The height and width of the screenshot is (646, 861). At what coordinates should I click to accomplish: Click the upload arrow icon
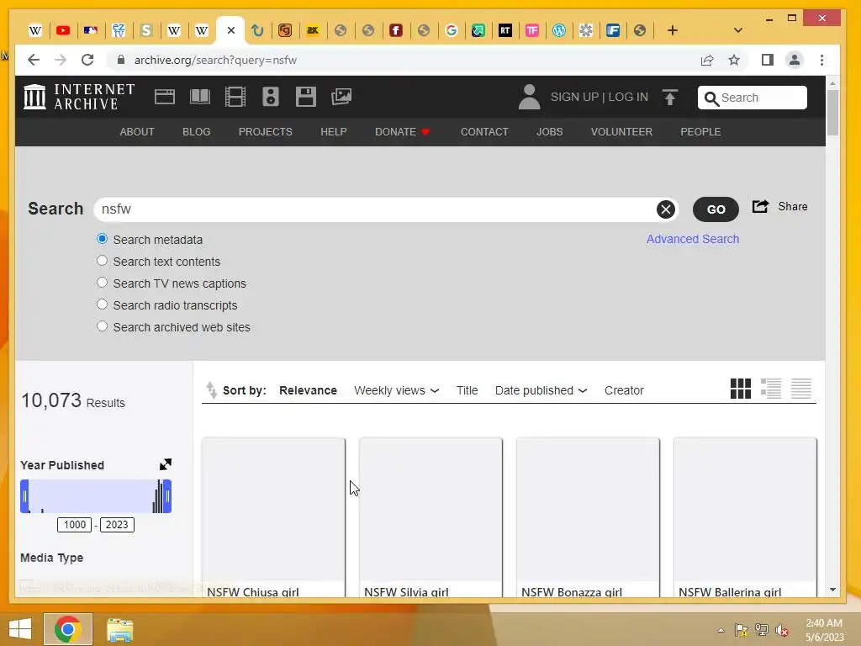(x=670, y=98)
